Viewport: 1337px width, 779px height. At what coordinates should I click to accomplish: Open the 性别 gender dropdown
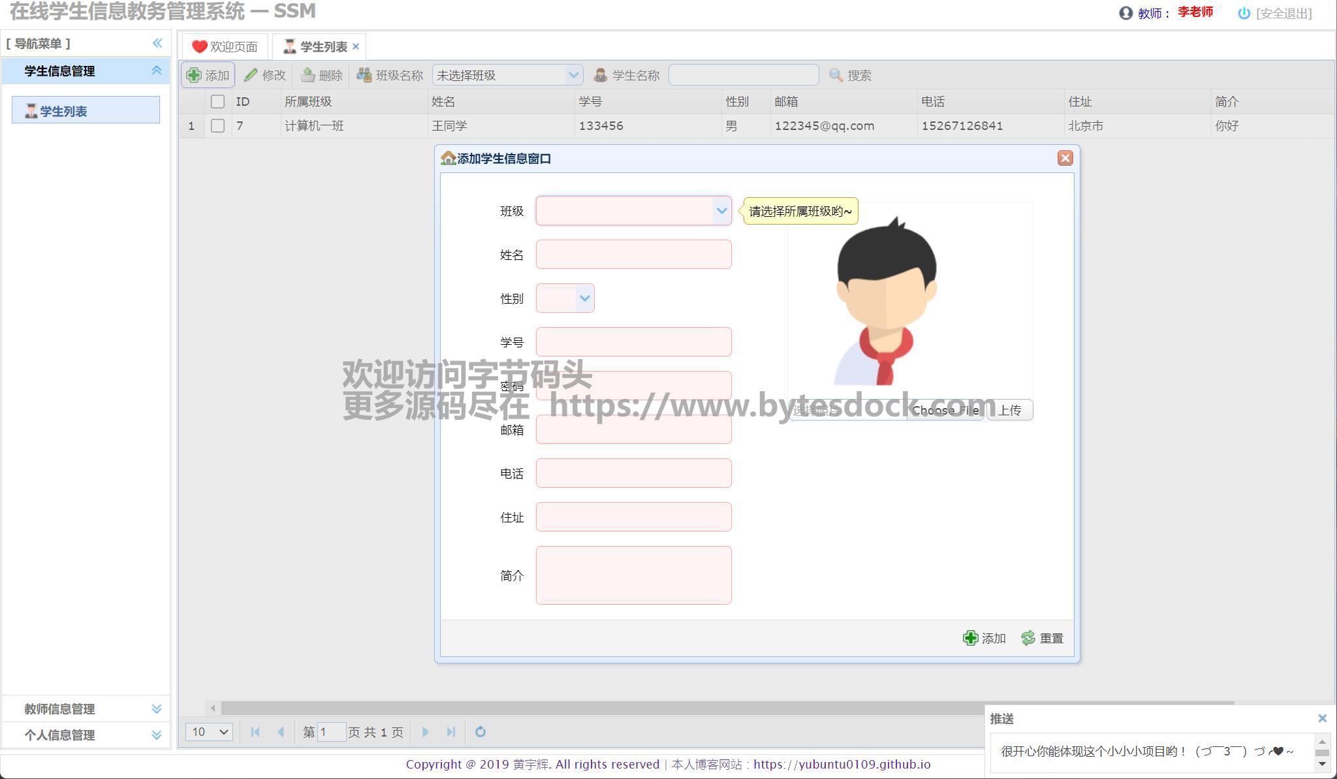(584, 298)
